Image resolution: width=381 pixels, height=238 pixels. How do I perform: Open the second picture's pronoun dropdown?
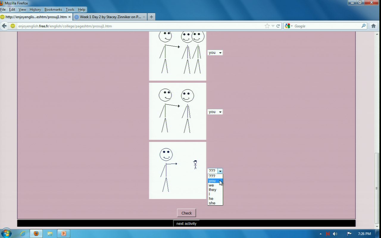tap(215, 112)
